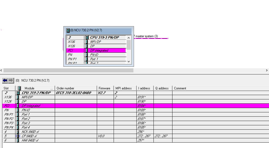Select the Port 2 table row
Image resolution: width=269 pixels, height=148 pixels.
(x=136, y=119)
